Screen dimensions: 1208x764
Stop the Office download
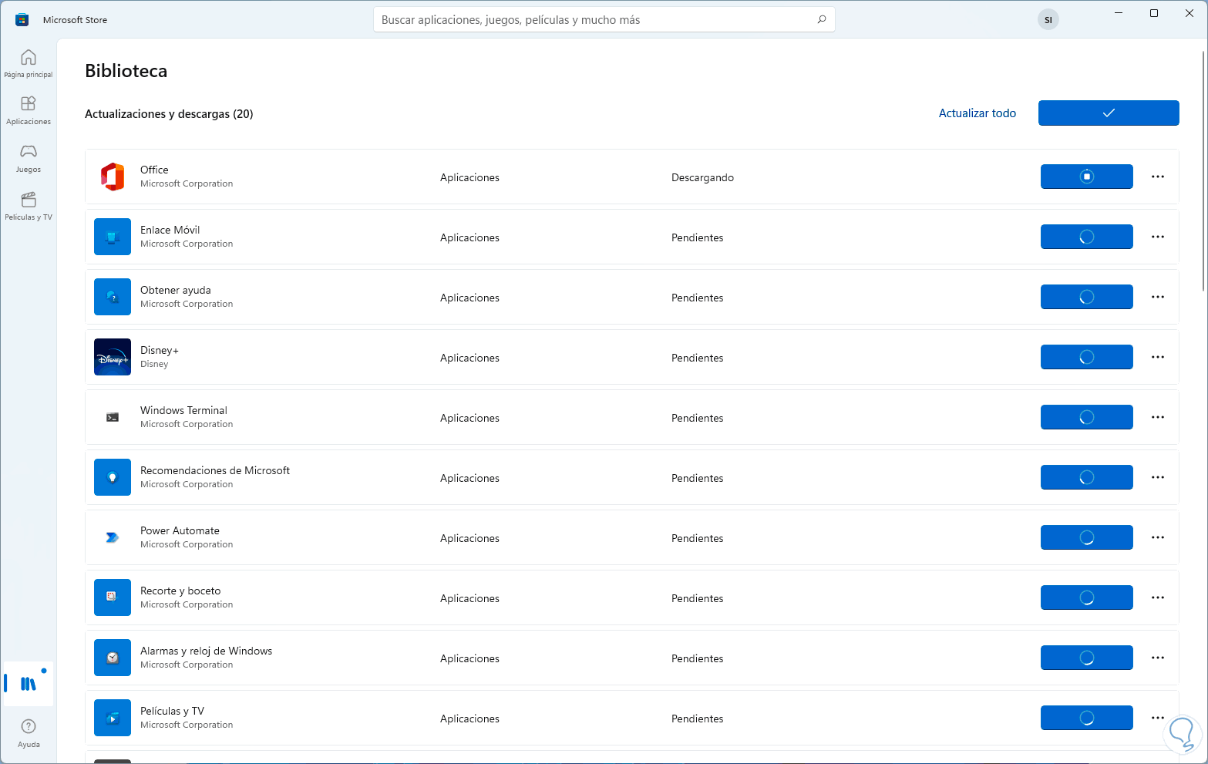click(x=1086, y=177)
